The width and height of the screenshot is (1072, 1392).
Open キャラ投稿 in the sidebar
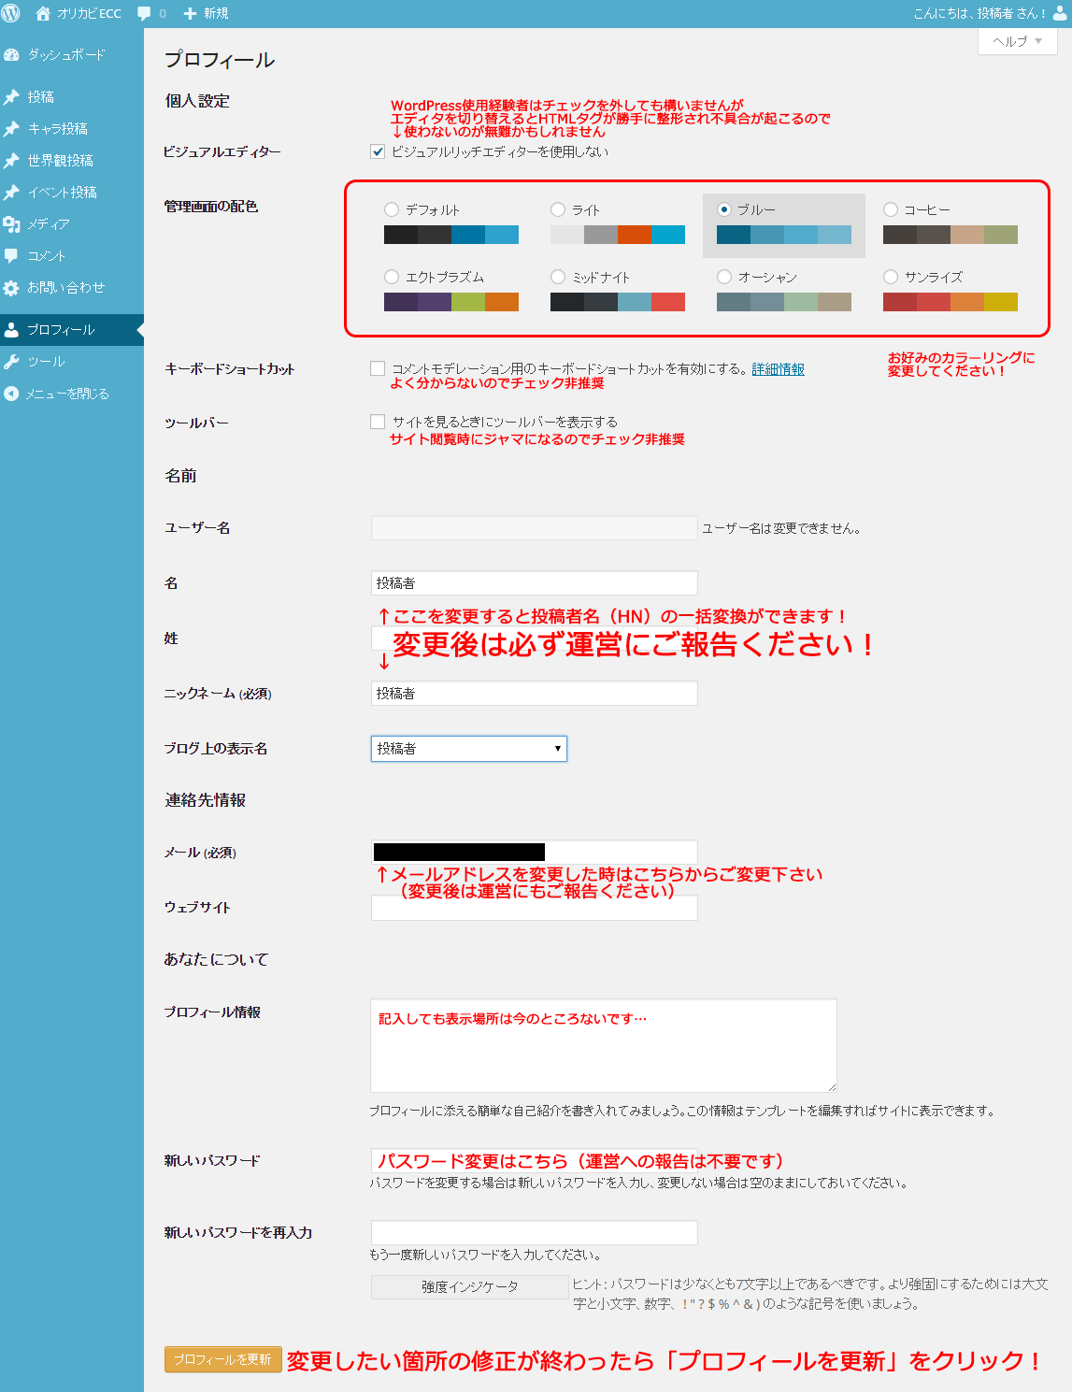(57, 129)
